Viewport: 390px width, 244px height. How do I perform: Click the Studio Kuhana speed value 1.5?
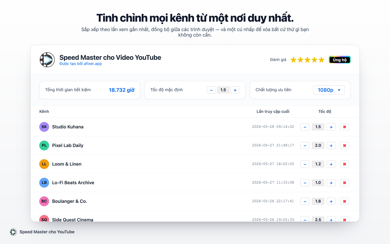point(318,127)
